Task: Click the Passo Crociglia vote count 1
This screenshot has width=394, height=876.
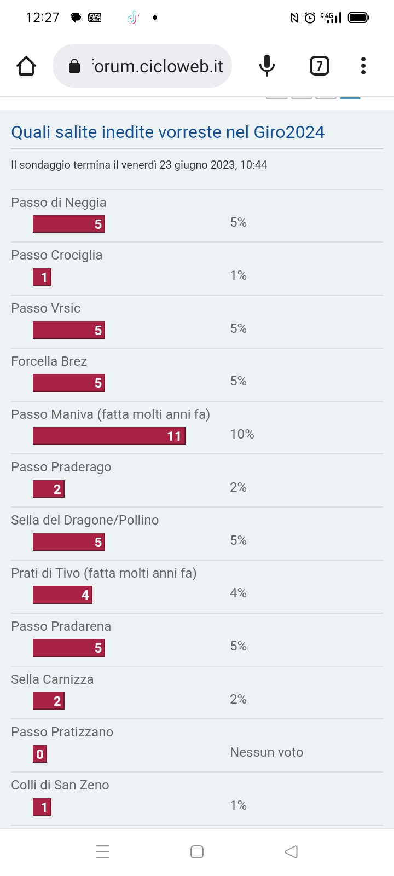Action: pyautogui.click(x=43, y=277)
